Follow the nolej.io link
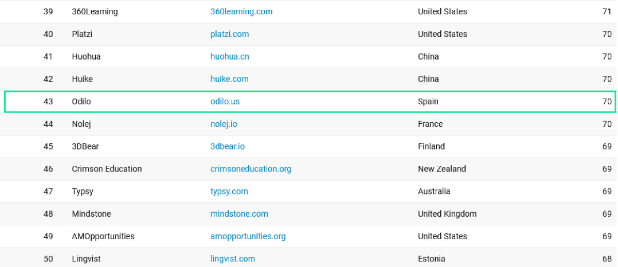 pyautogui.click(x=224, y=124)
